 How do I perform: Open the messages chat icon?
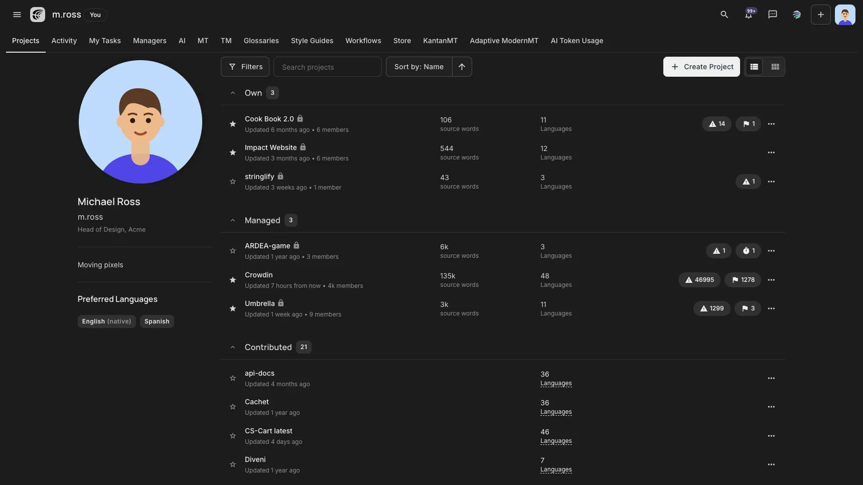point(773,15)
